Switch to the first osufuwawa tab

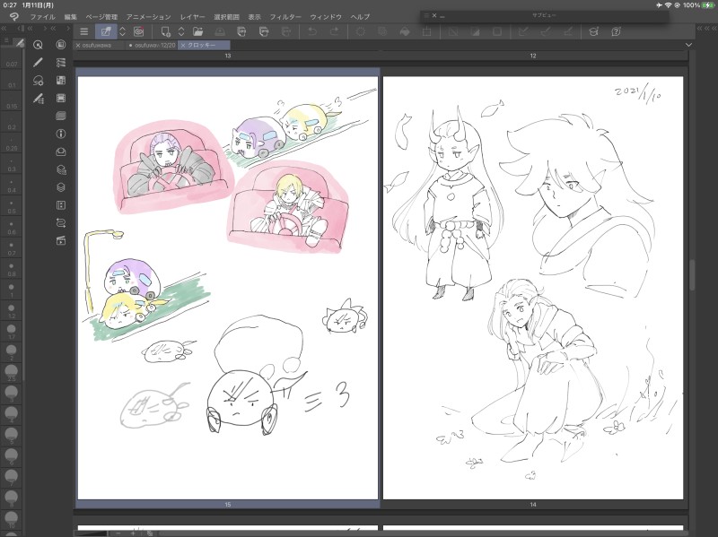100,46
